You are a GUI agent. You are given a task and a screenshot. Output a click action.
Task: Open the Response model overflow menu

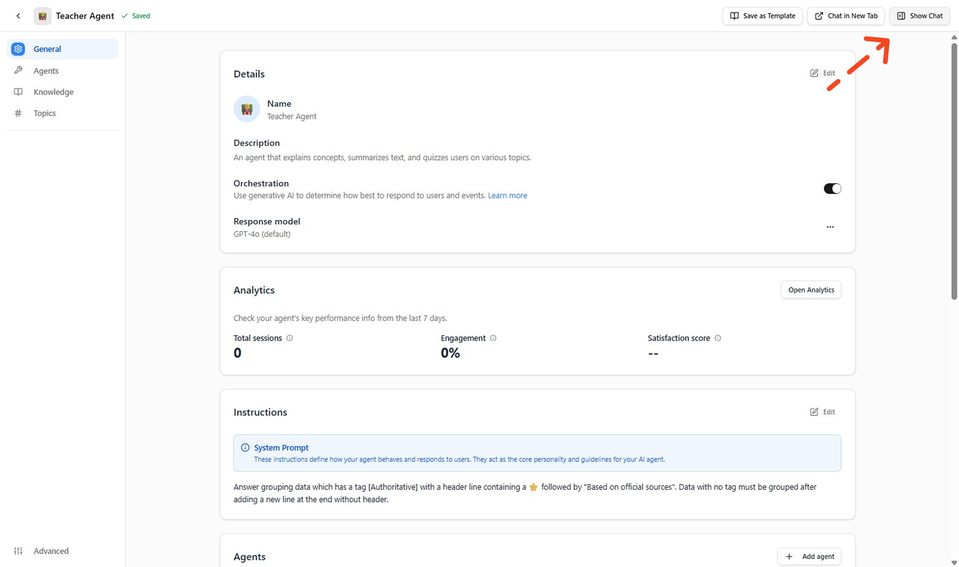(x=830, y=227)
